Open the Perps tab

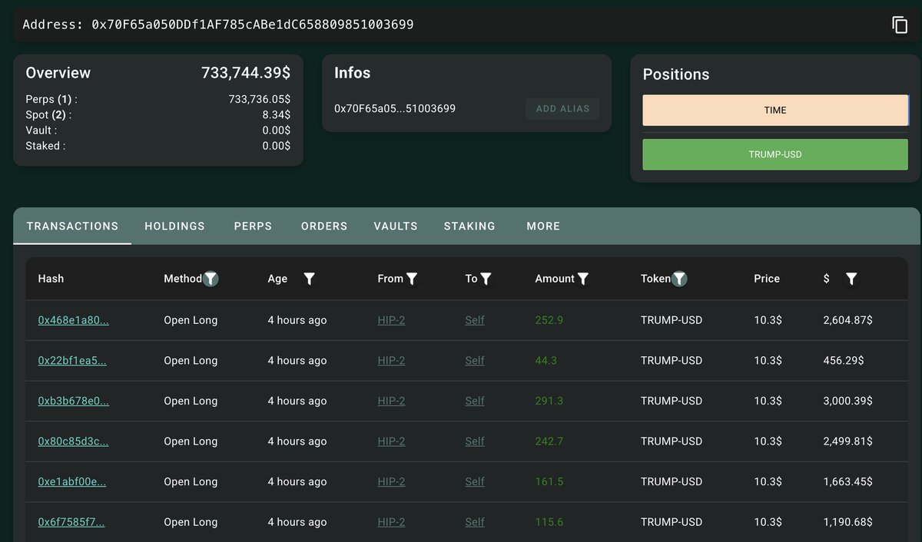coord(254,226)
